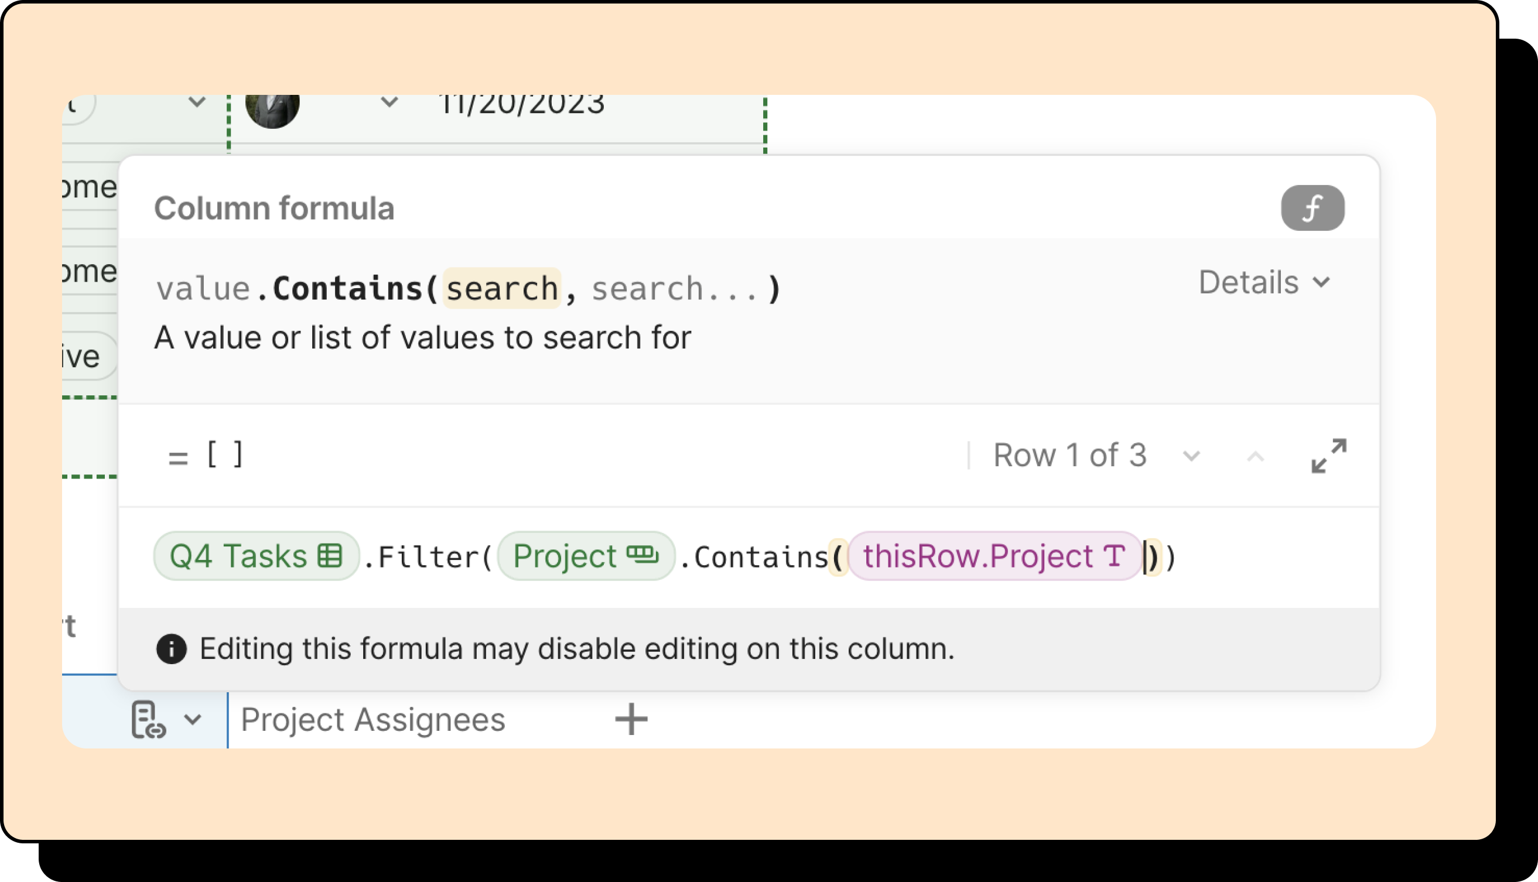
Task: Click the plus icon to add column
Action: point(631,720)
